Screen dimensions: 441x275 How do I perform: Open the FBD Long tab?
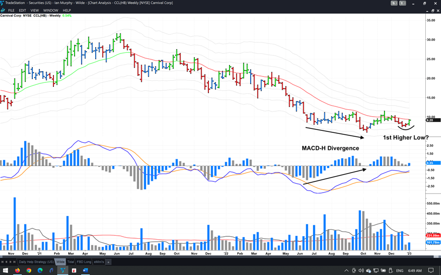(84, 262)
